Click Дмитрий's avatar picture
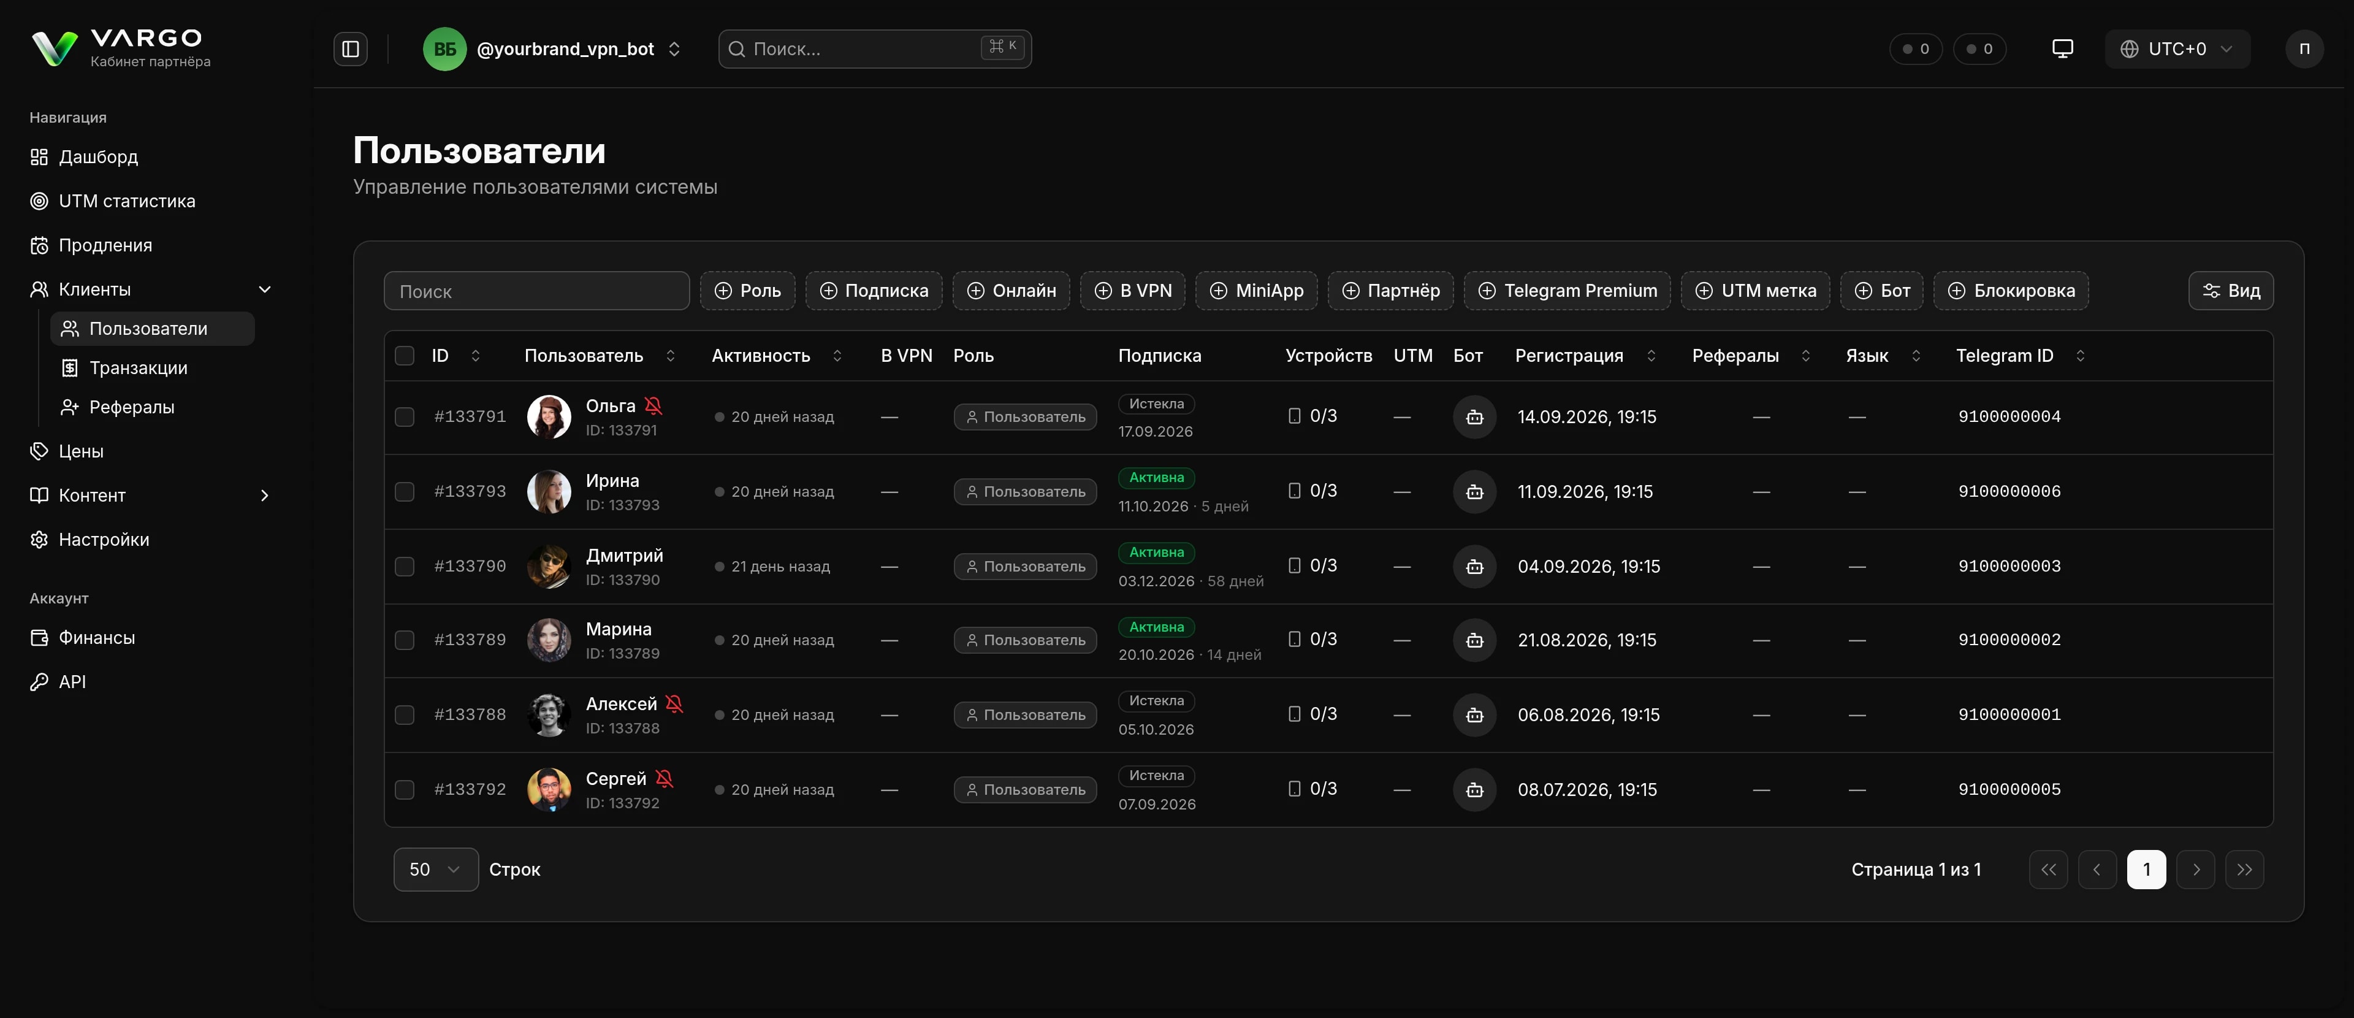2354x1018 pixels. 548,567
